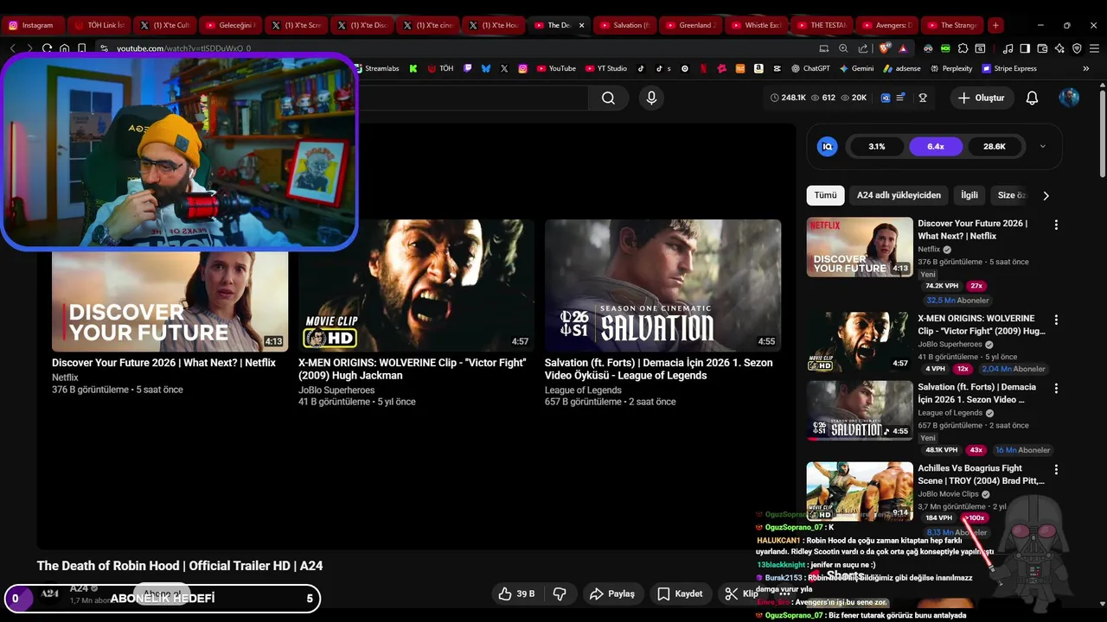Start voice search with the microphone
1107x622 pixels.
pos(651,98)
